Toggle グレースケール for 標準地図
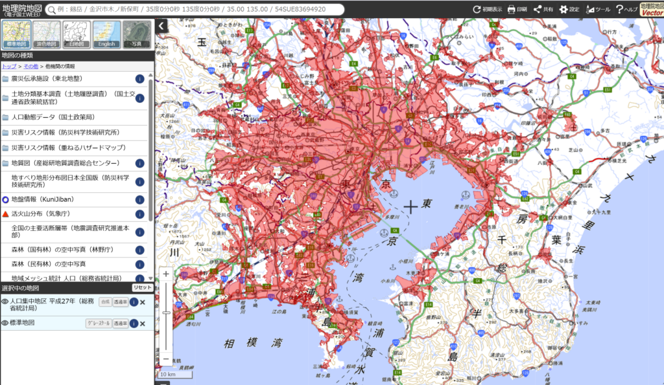 click(98, 323)
